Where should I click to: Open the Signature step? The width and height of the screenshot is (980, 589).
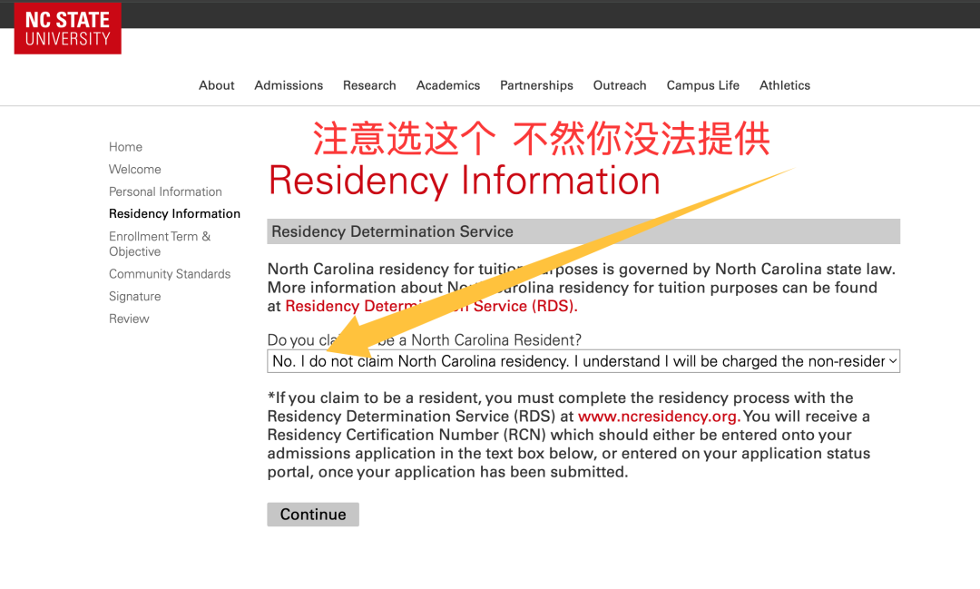pyautogui.click(x=135, y=297)
